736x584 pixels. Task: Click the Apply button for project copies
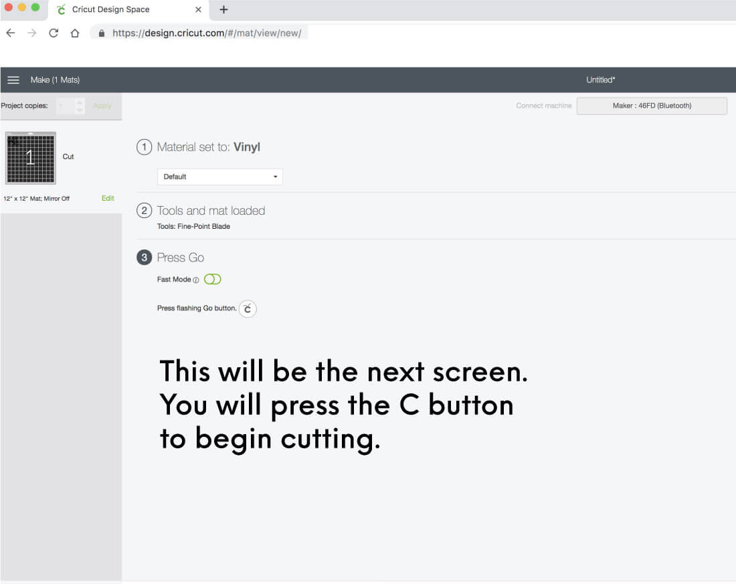102,106
